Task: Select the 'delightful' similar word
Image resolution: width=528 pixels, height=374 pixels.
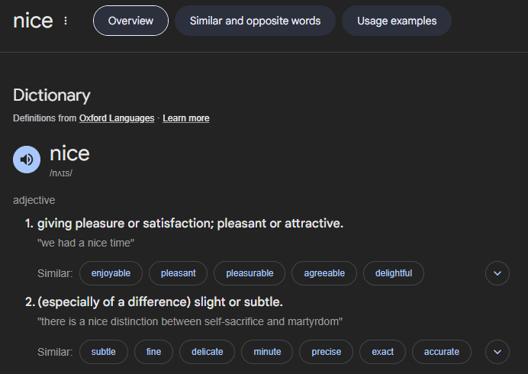Action: click(394, 272)
